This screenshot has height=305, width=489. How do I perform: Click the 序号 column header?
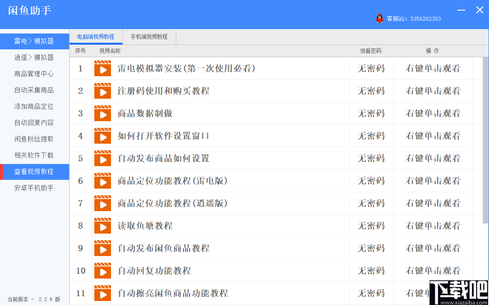[x=81, y=51]
